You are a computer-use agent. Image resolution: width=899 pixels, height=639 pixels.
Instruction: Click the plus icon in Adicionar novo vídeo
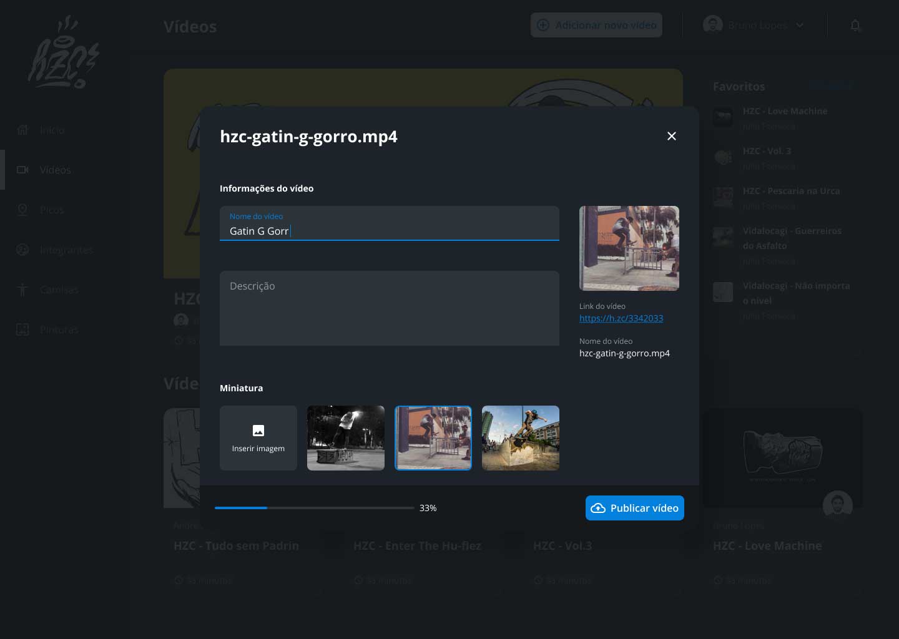point(543,25)
